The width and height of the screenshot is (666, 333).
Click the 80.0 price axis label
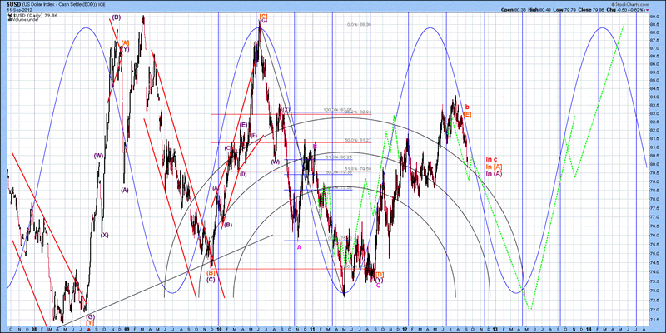(654, 164)
